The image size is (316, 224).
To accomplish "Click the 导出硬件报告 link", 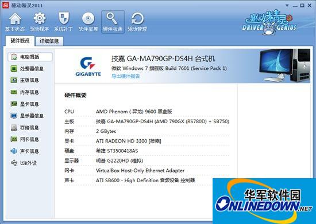I will point(126,76).
